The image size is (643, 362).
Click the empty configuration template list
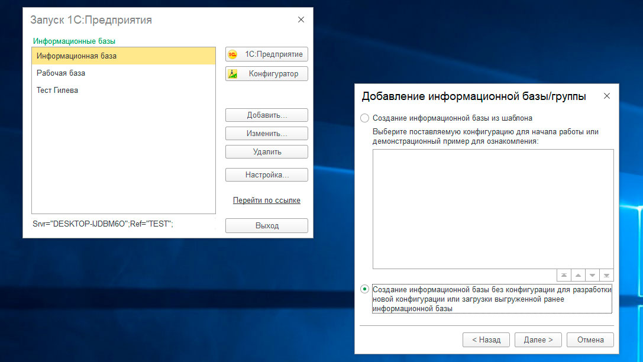click(493, 209)
